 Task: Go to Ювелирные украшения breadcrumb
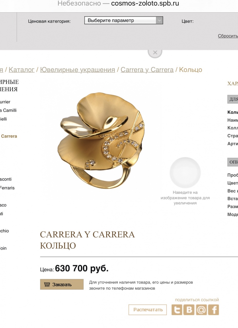click(77, 70)
